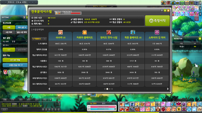Image resolution: width=202 pixels, height=113 pixels.
Task: Select first page indicator dot
Action: pyautogui.click(x=105, y=89)
